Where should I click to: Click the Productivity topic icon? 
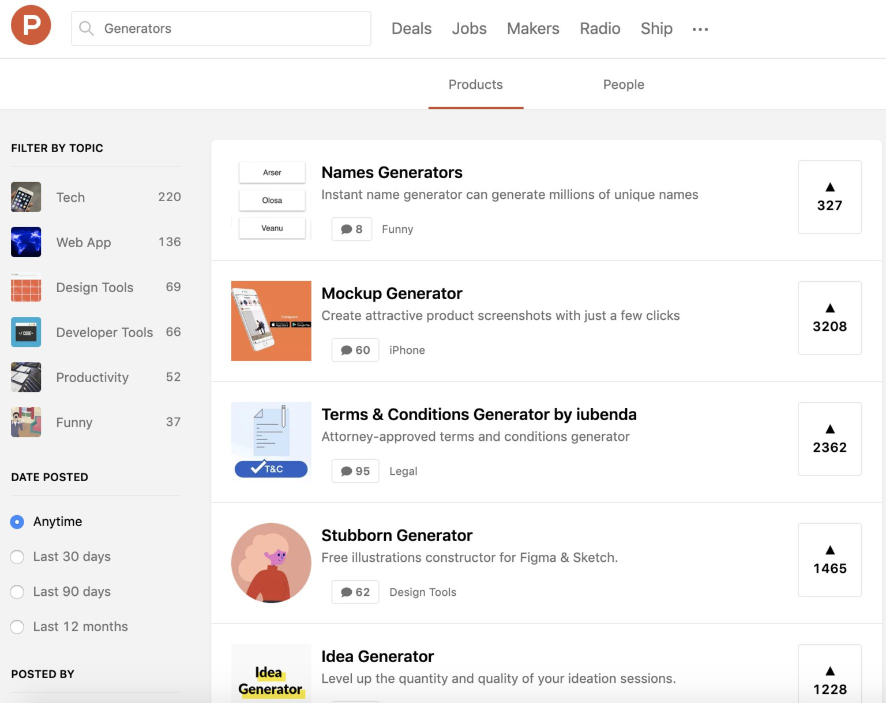25,377
